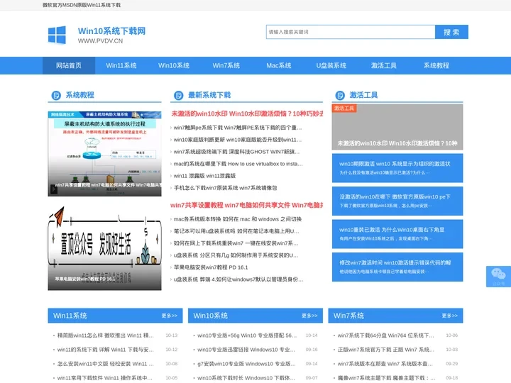Open win10专业版迅雷链接 article link
The image size is (511, 383).
coord(246,350)
